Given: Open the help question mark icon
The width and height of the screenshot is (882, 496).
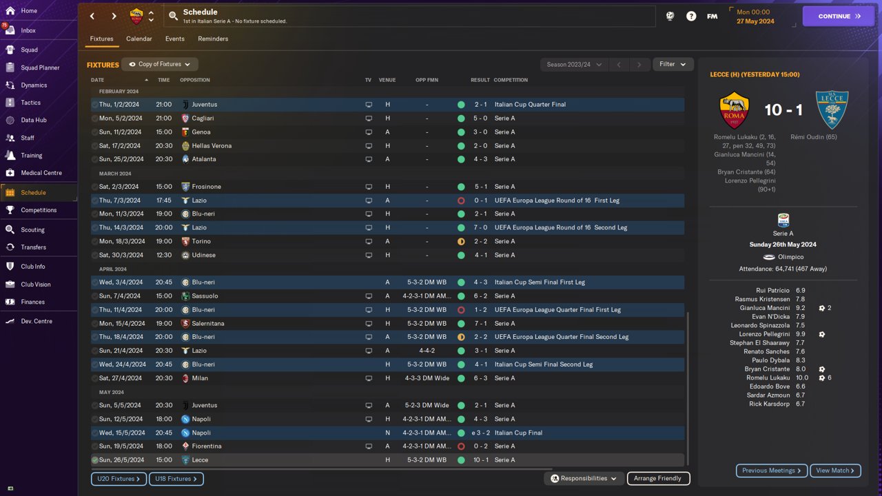Looking at the screenshot, I should coord(691,16).
